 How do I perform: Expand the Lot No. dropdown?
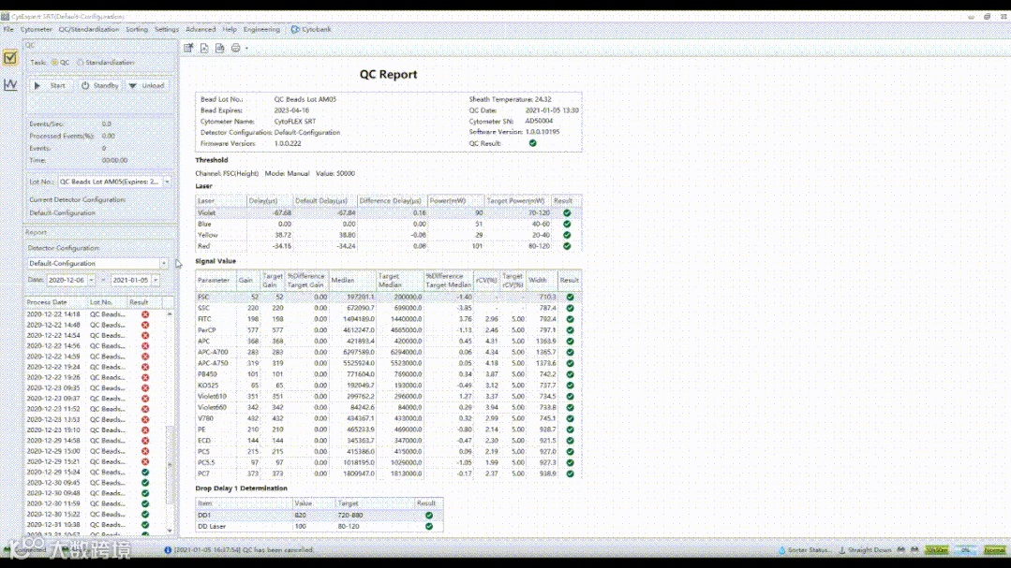click(x=167, y=182)
